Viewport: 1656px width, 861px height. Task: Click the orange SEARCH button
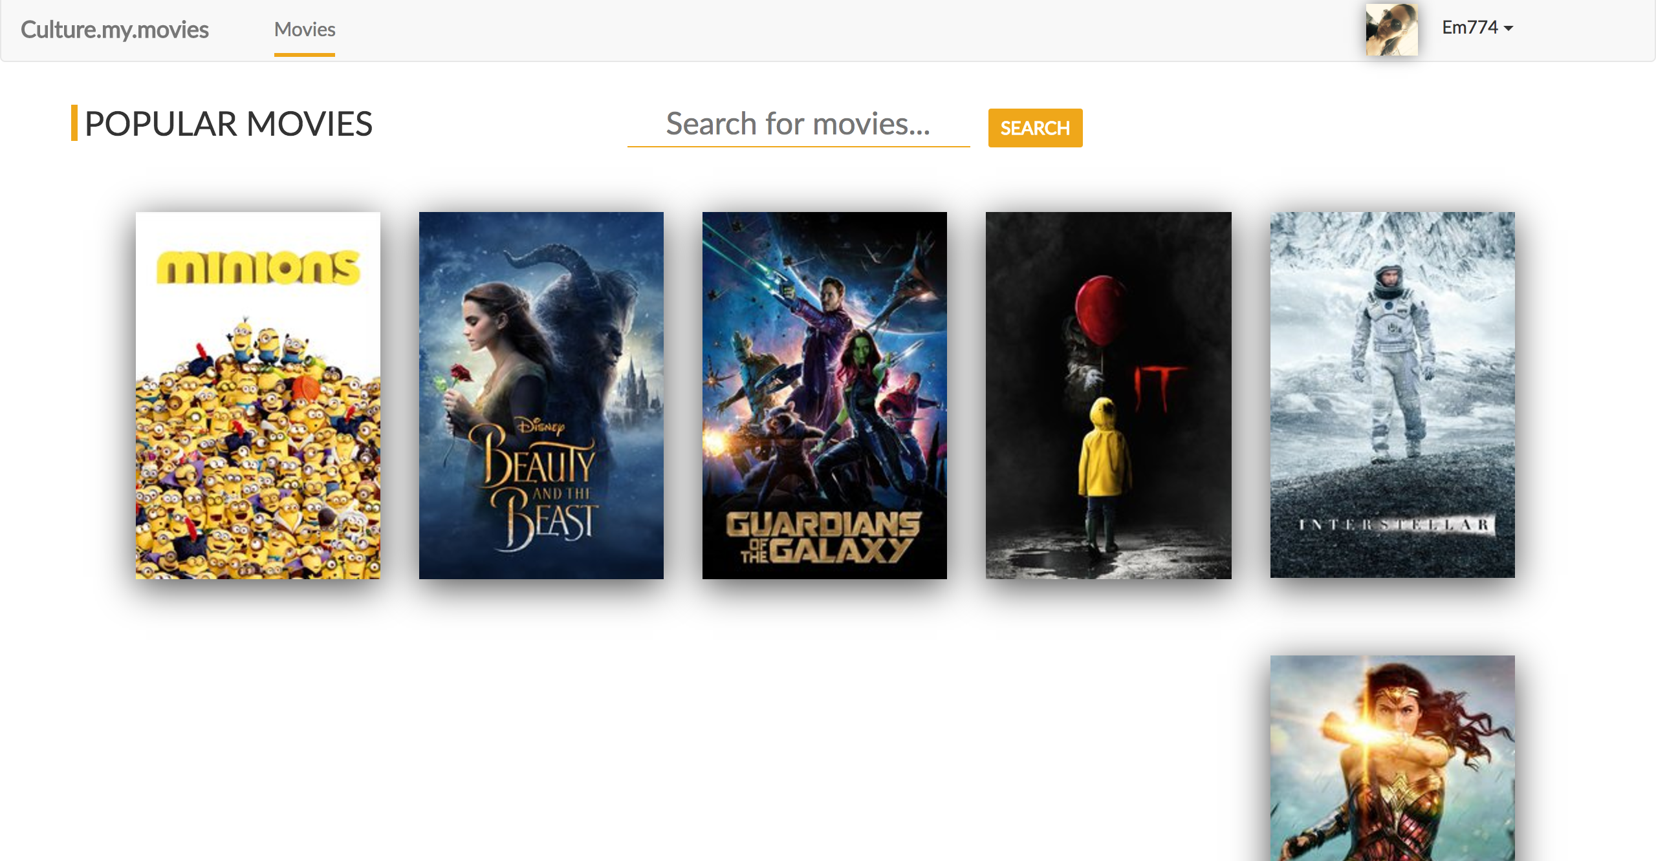point(1035,128)
